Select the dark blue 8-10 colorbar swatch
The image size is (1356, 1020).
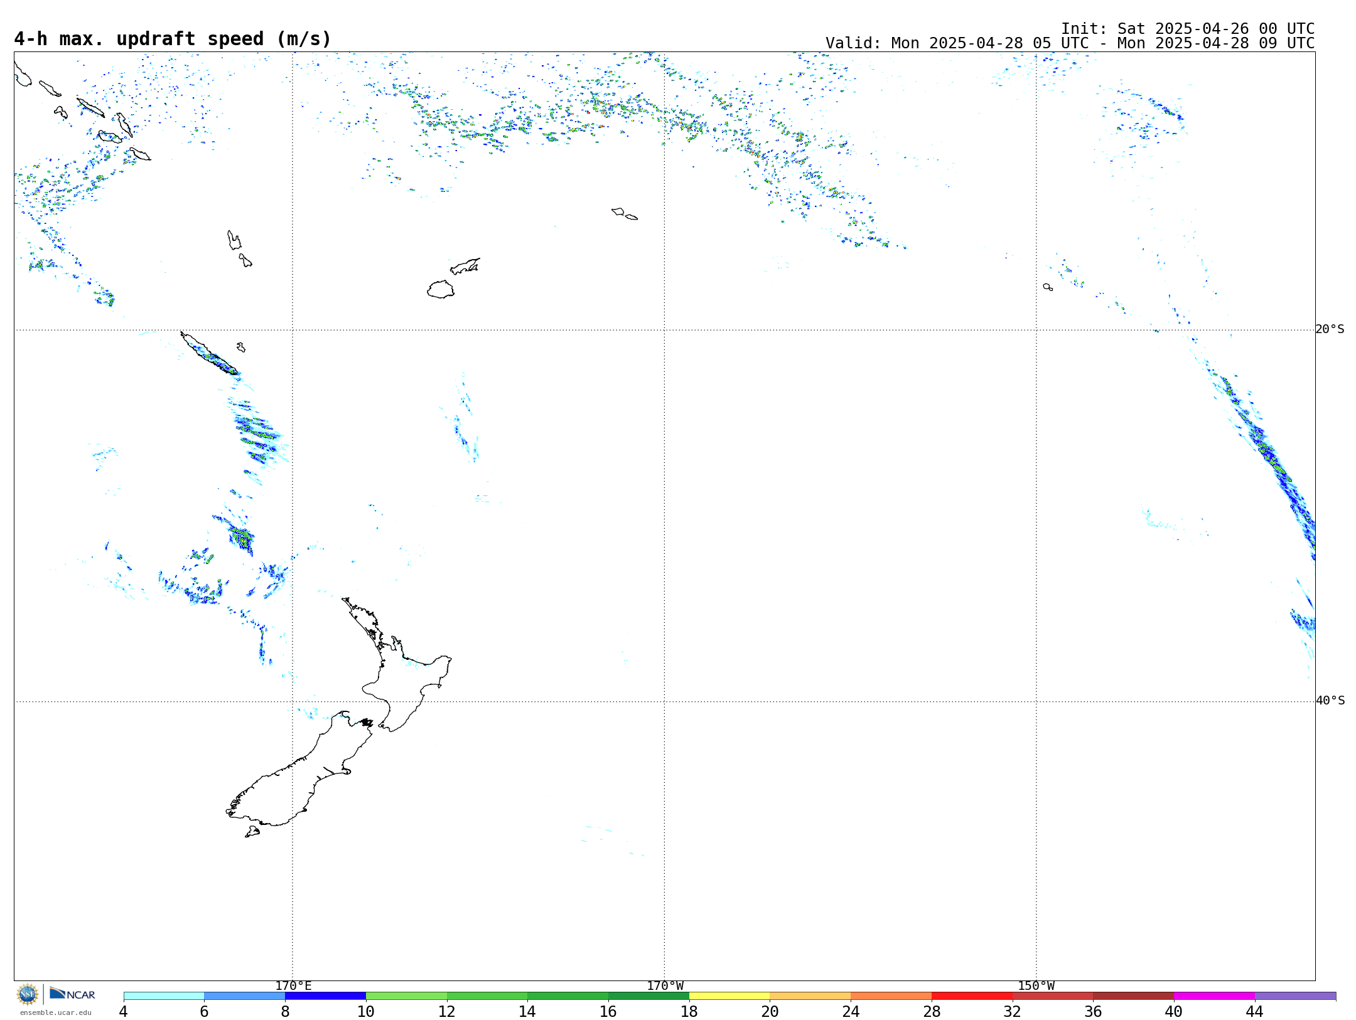click(325, 996)
